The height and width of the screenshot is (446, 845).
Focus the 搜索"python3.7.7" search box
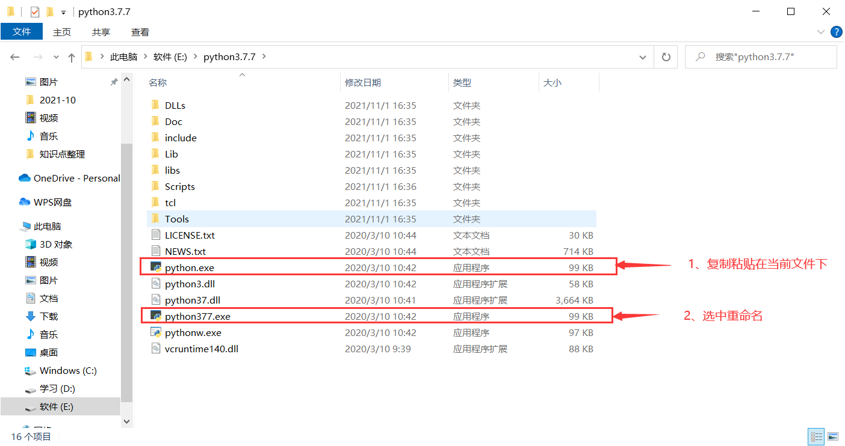pyautogui.click(x=761, y=57)
